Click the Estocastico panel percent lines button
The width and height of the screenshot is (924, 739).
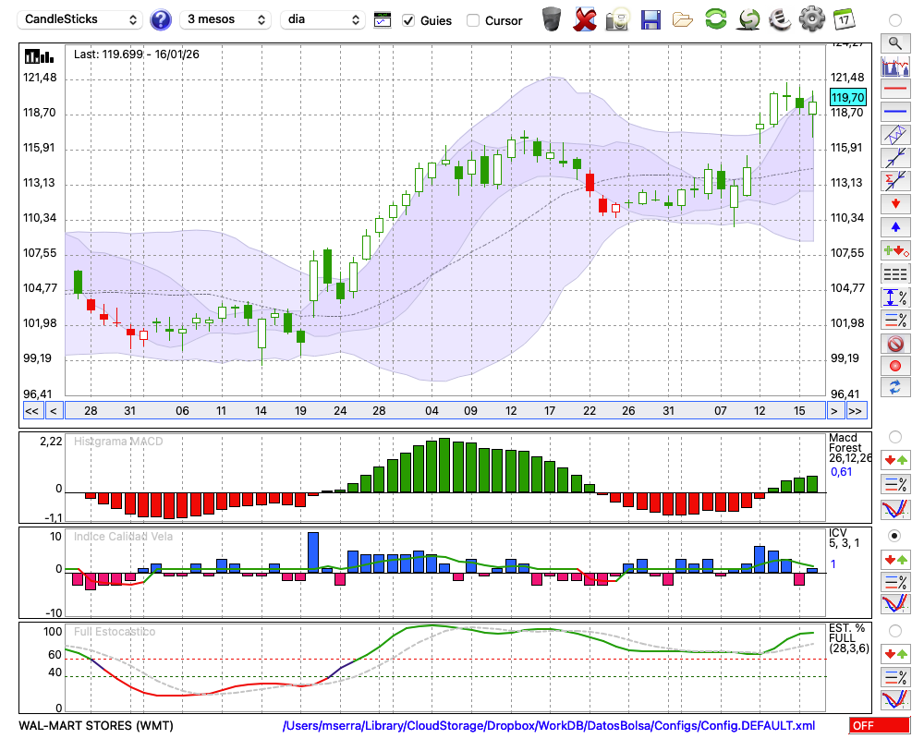[x=895, y=676]
